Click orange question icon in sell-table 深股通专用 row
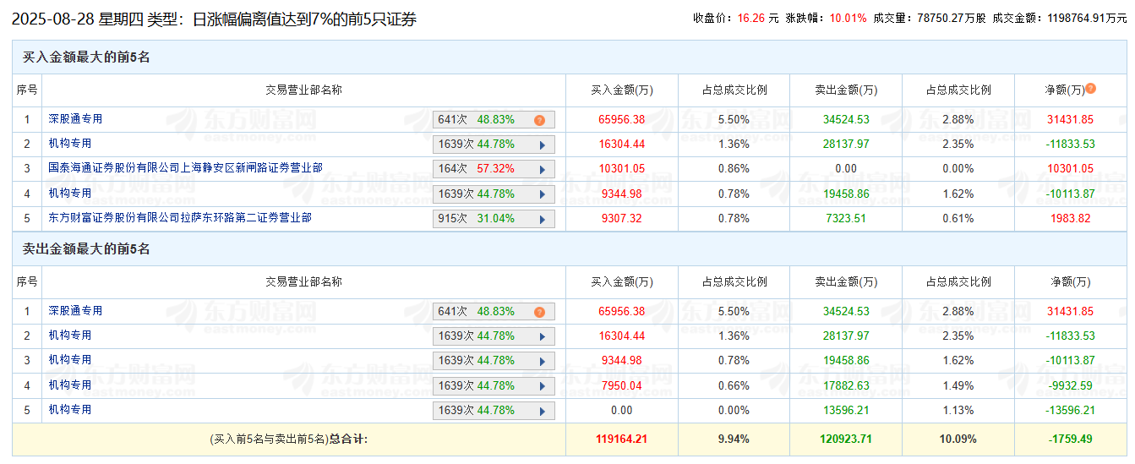The height and width of the screenshot is (464, 1135). pyautogui.click(x=539, y=312)
